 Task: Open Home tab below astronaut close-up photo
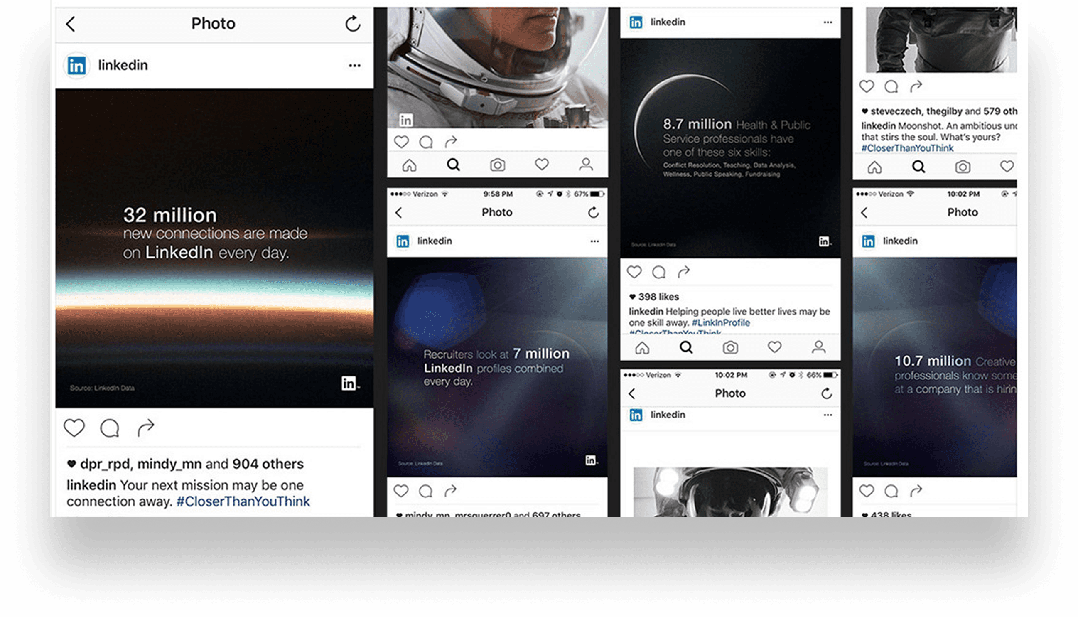409,165
